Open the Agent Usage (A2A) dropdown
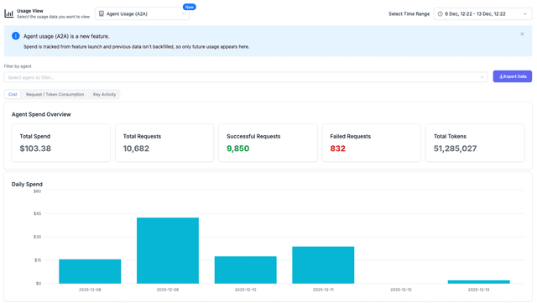This screenshot has width=537, height=303. 142,13
